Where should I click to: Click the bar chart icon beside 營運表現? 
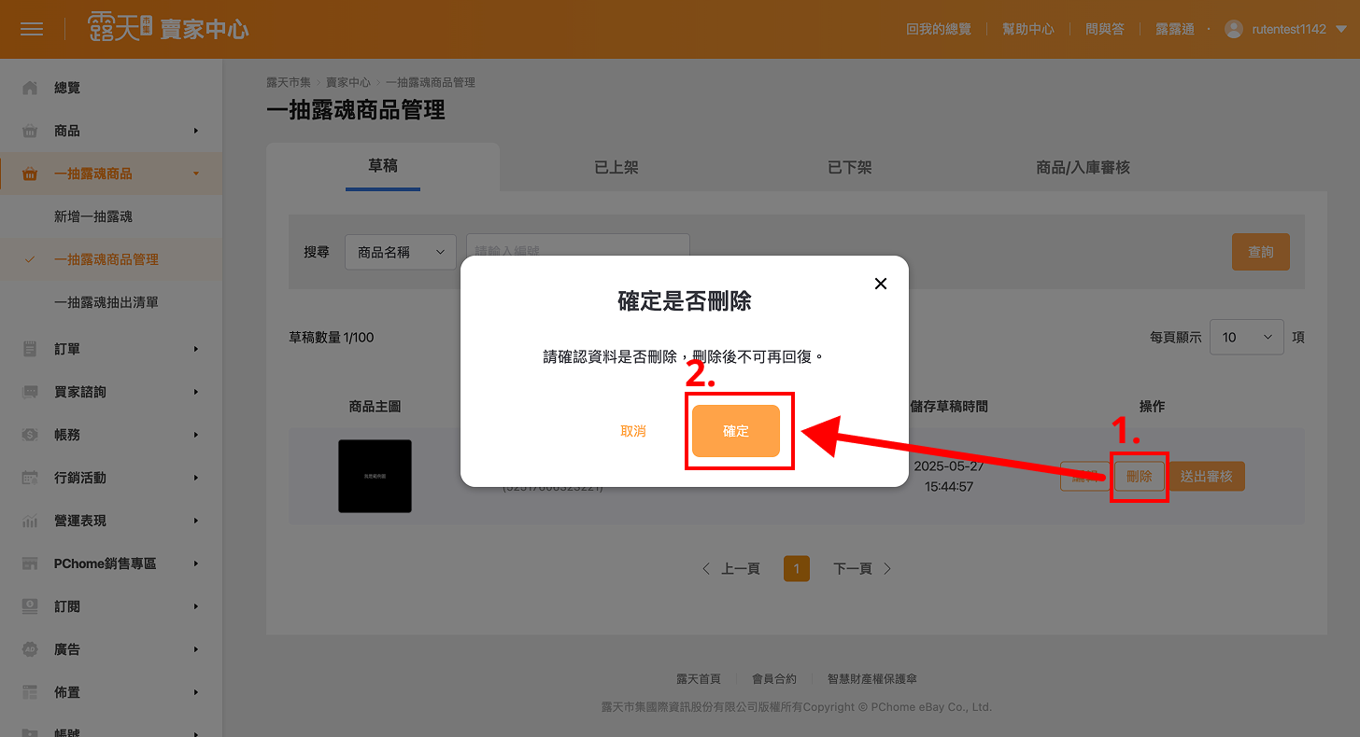tap(30, 521)
